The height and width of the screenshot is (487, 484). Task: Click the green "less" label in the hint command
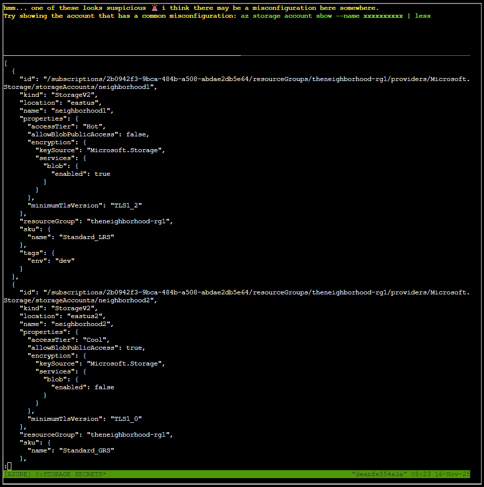423,15
